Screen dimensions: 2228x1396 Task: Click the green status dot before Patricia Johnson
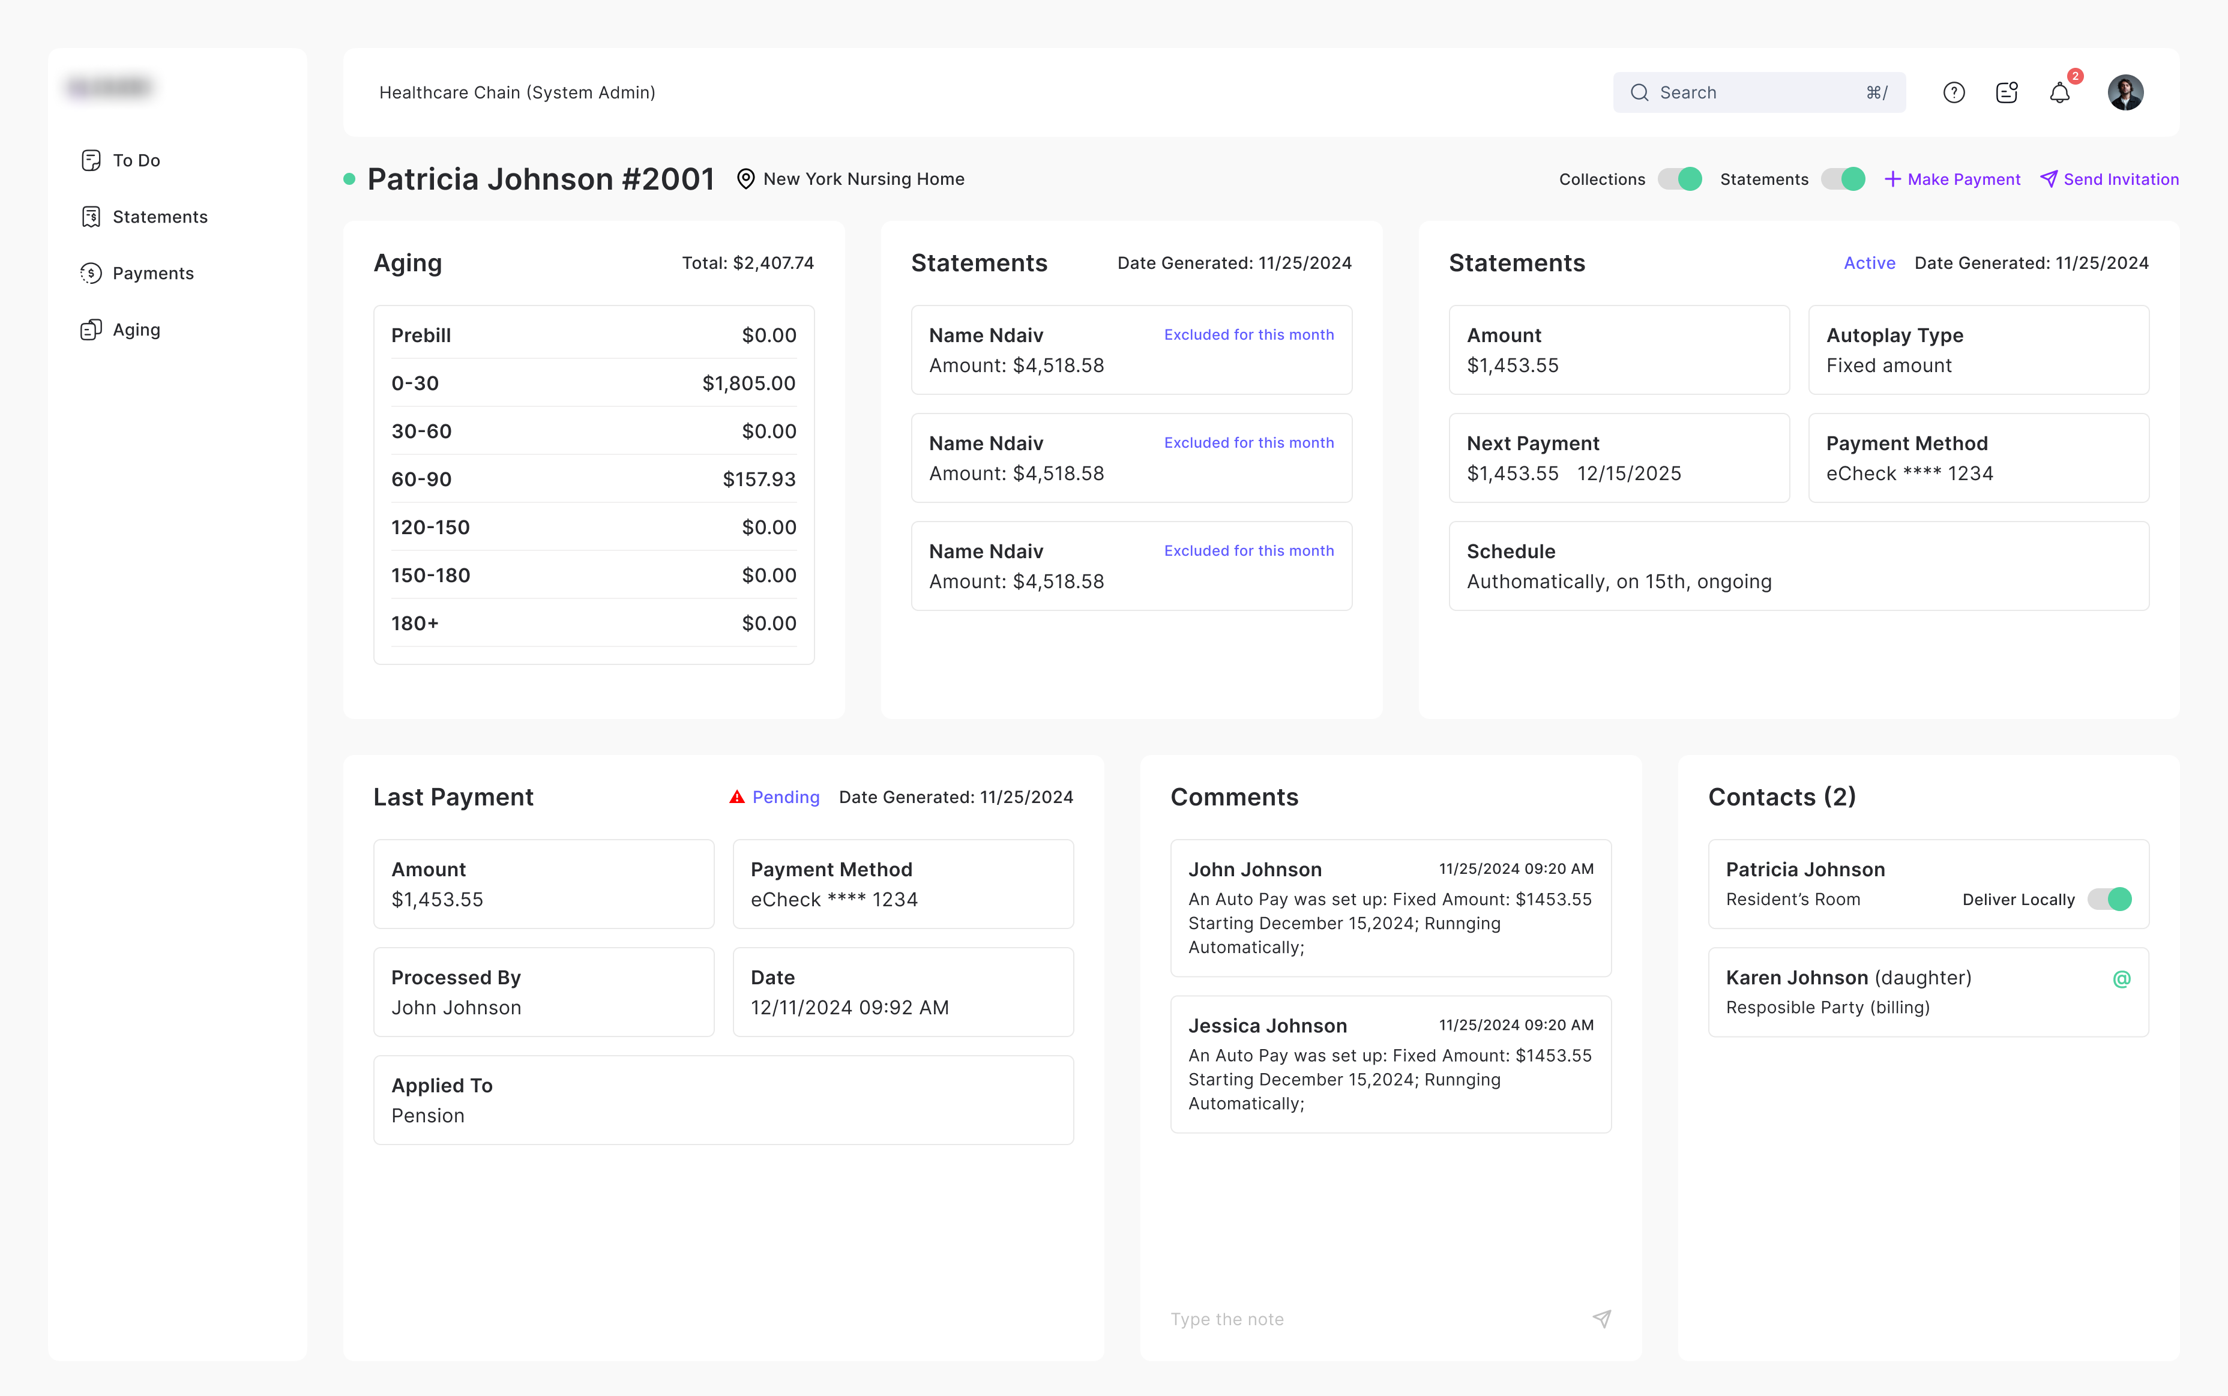pos(349,179)
